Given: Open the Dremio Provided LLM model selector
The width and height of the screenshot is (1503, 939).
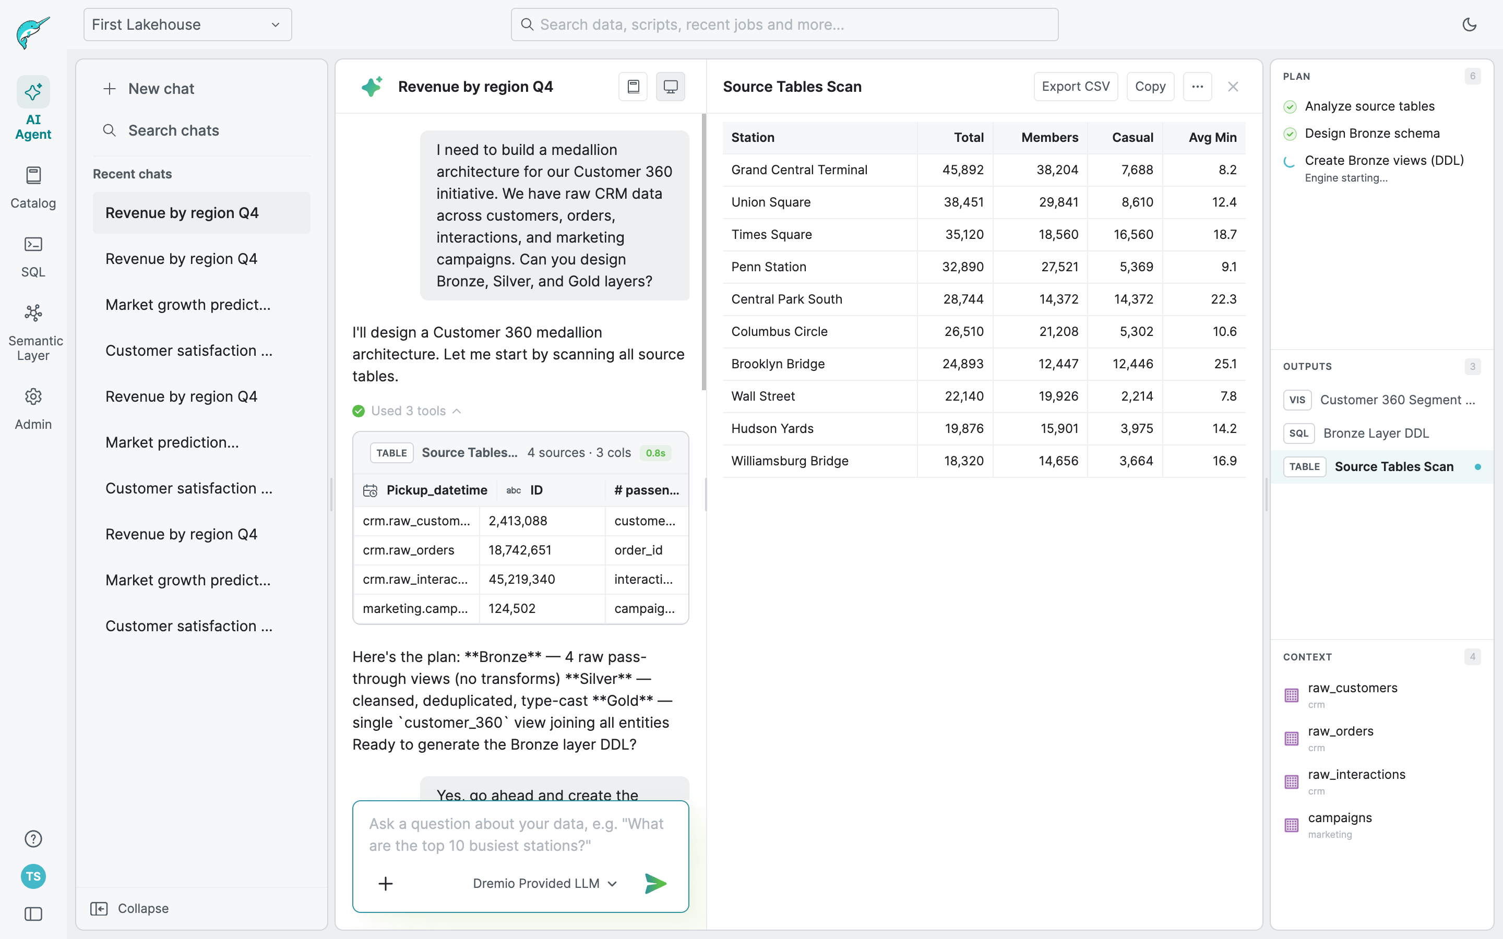Looking at the screenshot, I should [543, 883].
